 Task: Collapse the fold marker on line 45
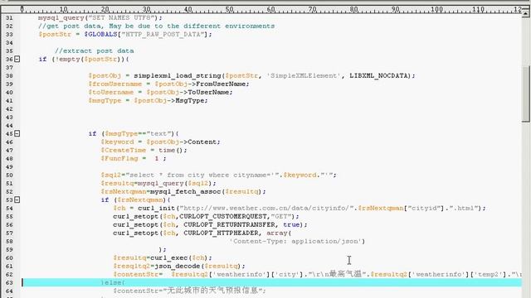coord(17,133)
